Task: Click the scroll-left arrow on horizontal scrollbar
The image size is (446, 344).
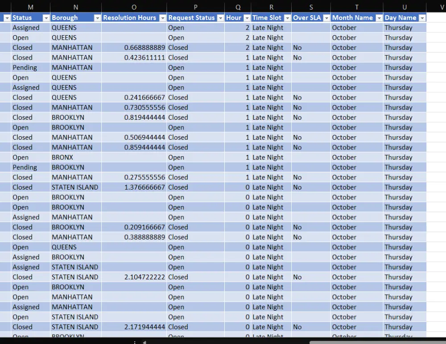Action: (145, 342)
